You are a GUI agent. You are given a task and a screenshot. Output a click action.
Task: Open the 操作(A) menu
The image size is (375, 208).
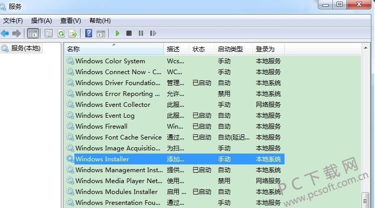42,21
